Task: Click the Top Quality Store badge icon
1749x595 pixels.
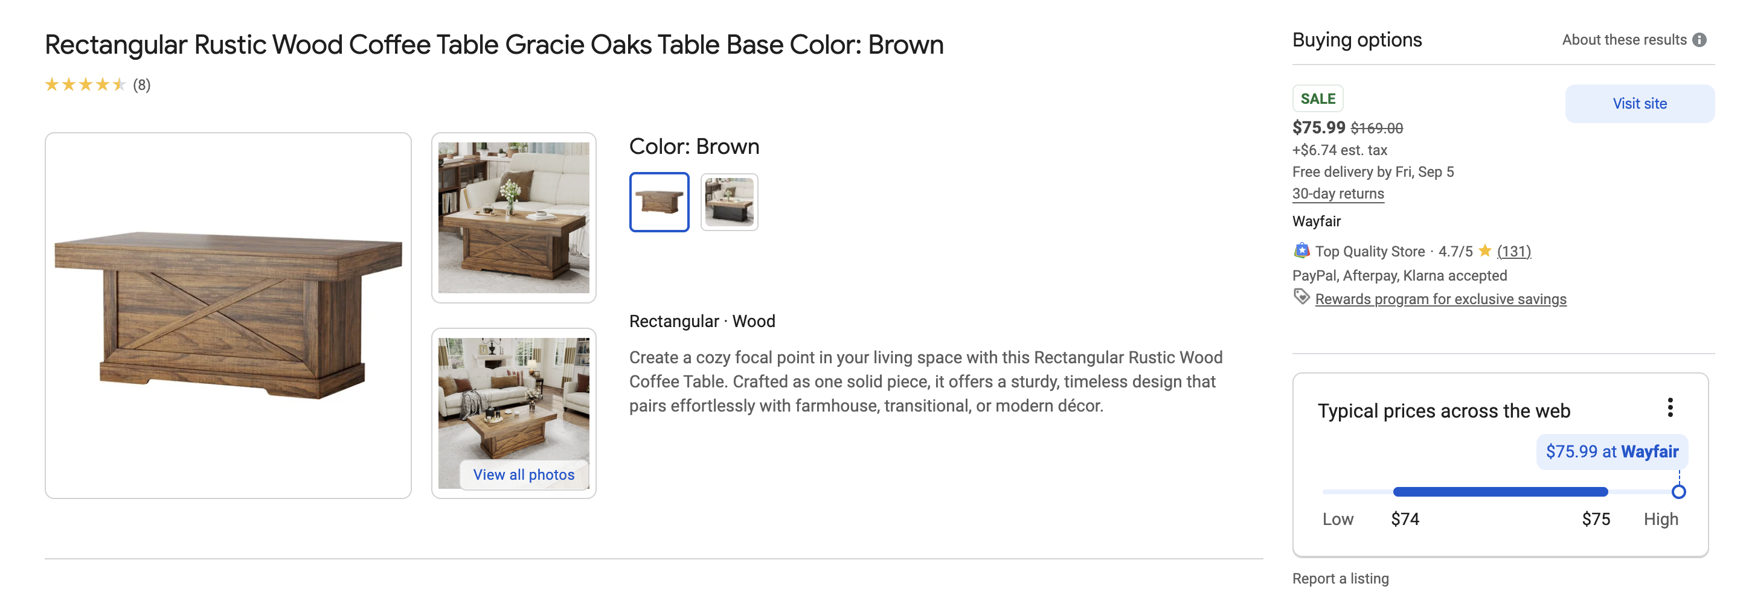Action: click(1301, 251)
